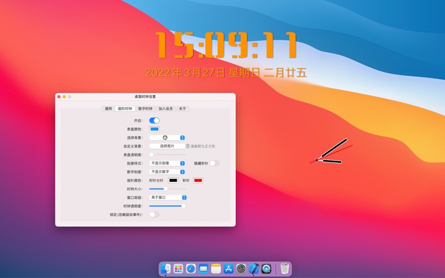Enable the 锁定 (忽略鼠标事件) switch
Screen dimensions: 445x278
point(155,215)
